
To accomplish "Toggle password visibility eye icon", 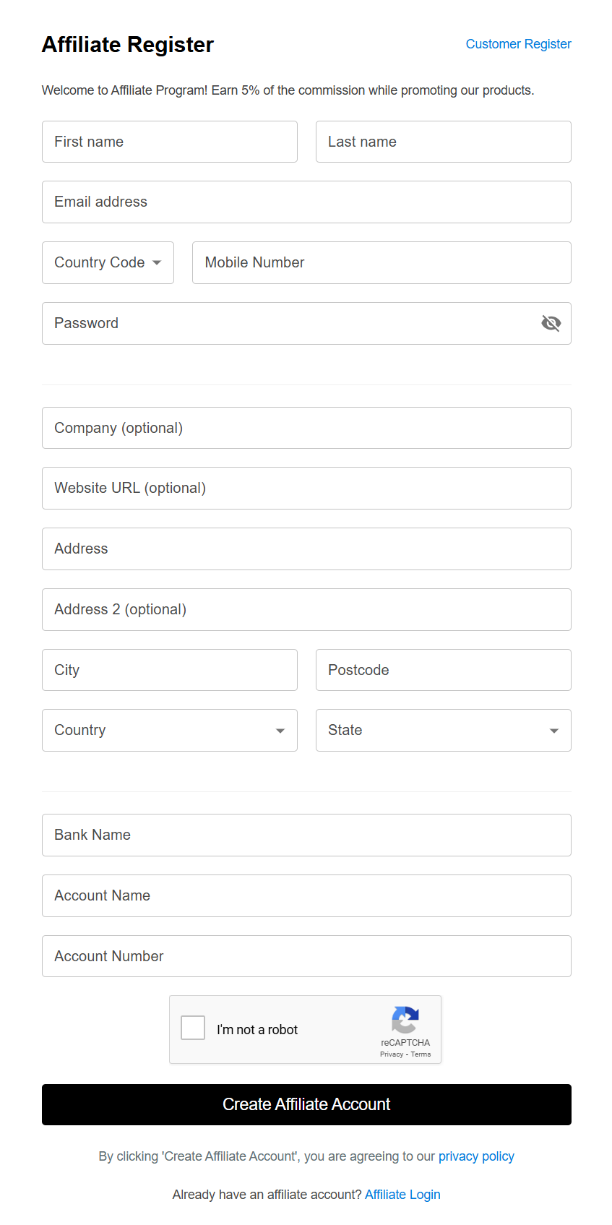I will point(551,323).
